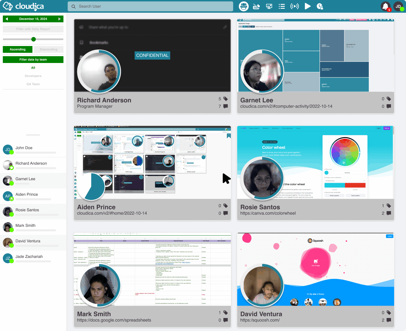Filter data by QA Team
The width and height of the screenshot is (406, 331).
pyautogui.click(x=33, y=84)
